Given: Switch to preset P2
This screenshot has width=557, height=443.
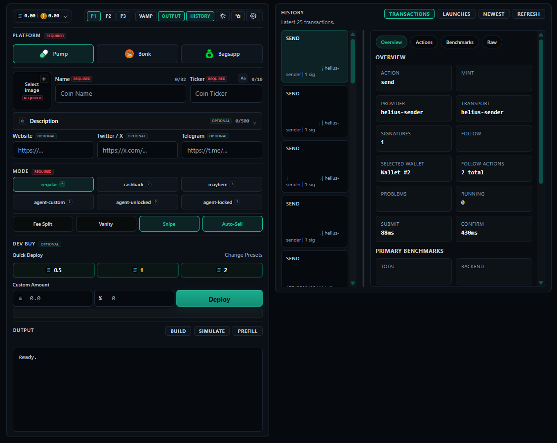Looking at the screenshot, I should 108,16.
